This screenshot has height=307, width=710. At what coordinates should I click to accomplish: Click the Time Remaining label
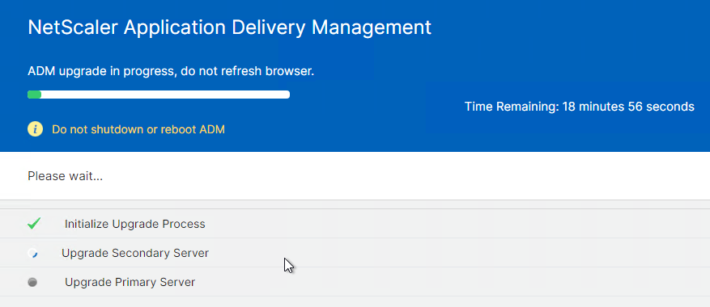tap(512, 107)
